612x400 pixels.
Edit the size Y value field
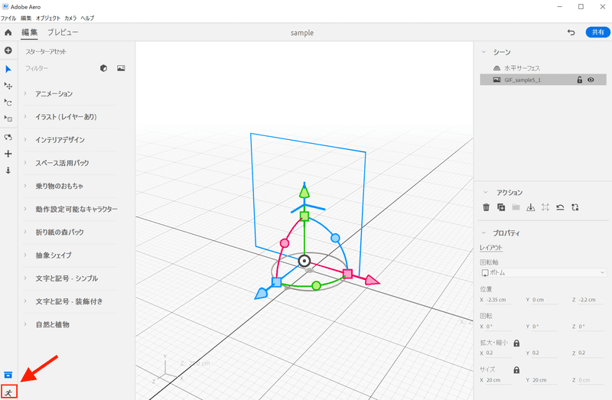pos(545,379)
